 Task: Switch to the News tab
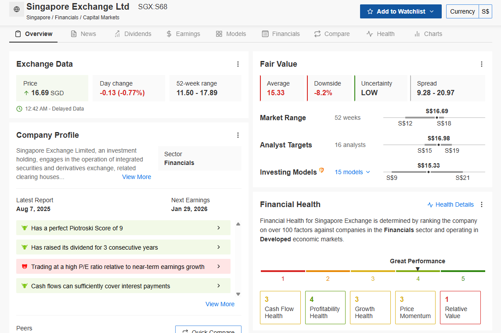click(x=83, y=34)
